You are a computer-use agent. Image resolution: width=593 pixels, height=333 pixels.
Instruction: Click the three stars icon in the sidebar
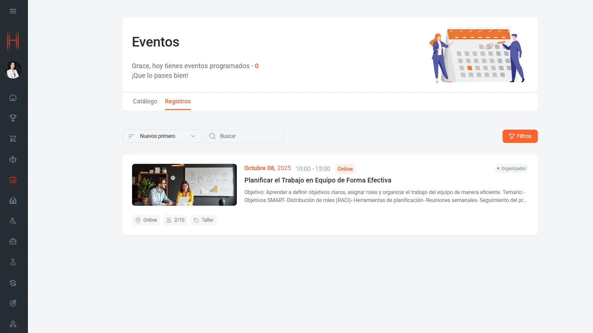pyautogui.click(x=13, y=324)
